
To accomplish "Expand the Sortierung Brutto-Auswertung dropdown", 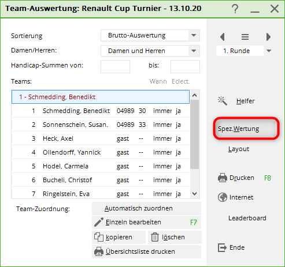I will pyautogui.click(x=194, y=35).
